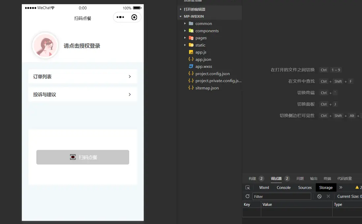The image size is (362, 224).
Task: Switch to the 输出 panel tab
Action: click(x=314, y=178)
